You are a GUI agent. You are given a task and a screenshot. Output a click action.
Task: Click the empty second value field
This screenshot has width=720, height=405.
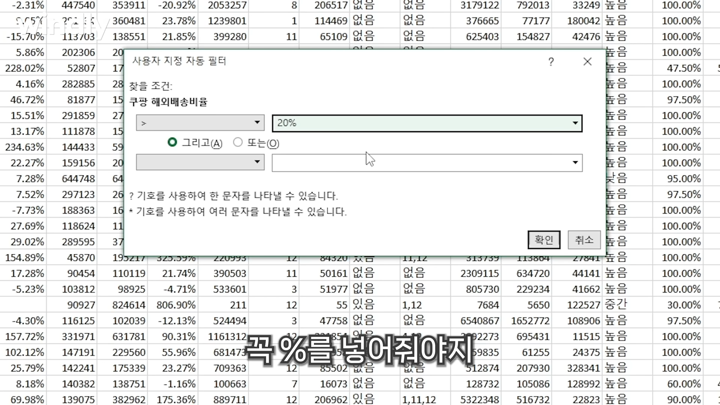[x=420, y=163]
